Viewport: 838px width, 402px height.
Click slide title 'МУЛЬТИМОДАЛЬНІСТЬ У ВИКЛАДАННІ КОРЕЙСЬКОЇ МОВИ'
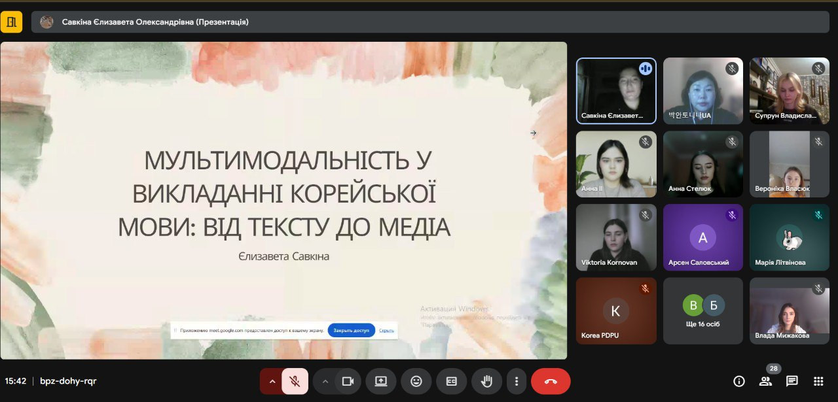[284, 193]
